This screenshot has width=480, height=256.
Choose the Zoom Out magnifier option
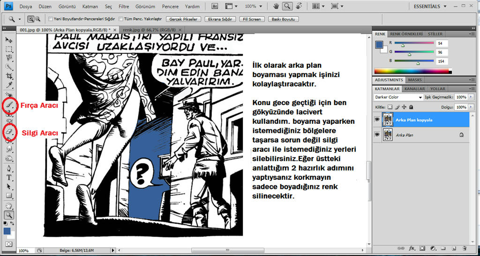pos(37,19)
